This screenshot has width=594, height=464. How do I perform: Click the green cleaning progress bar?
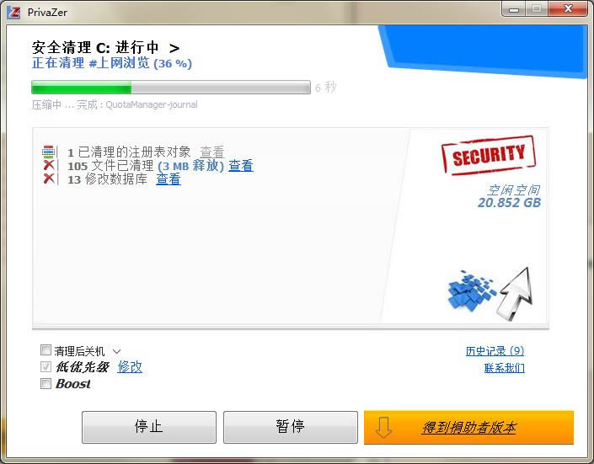171,88
